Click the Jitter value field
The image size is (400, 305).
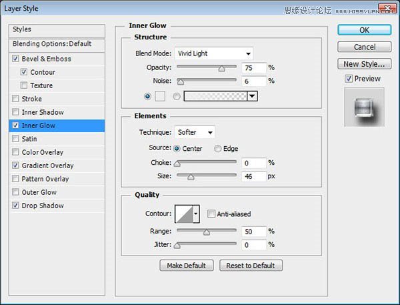click(254, 245)
